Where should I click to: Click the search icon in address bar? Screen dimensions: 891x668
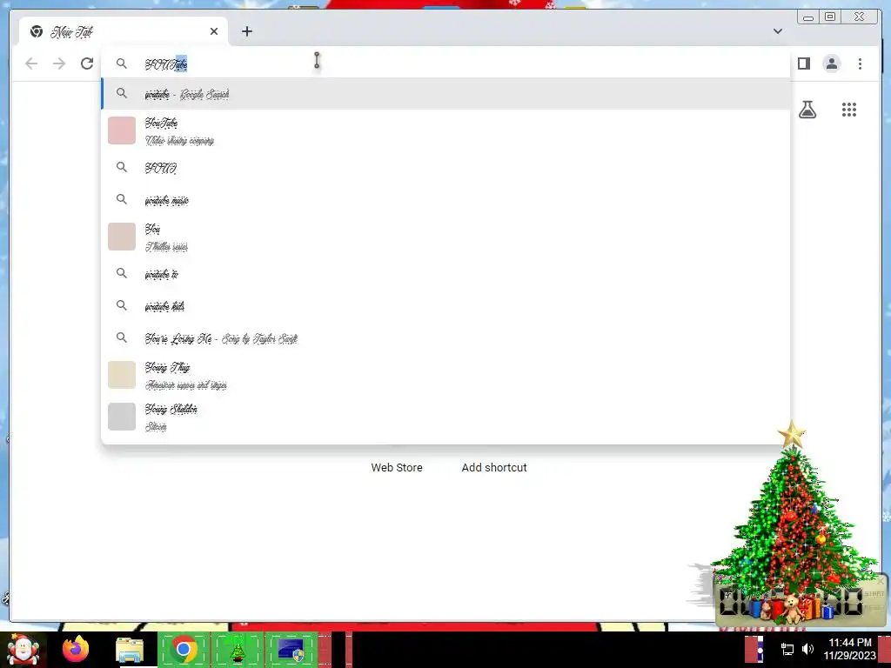[x=122, y=63]
